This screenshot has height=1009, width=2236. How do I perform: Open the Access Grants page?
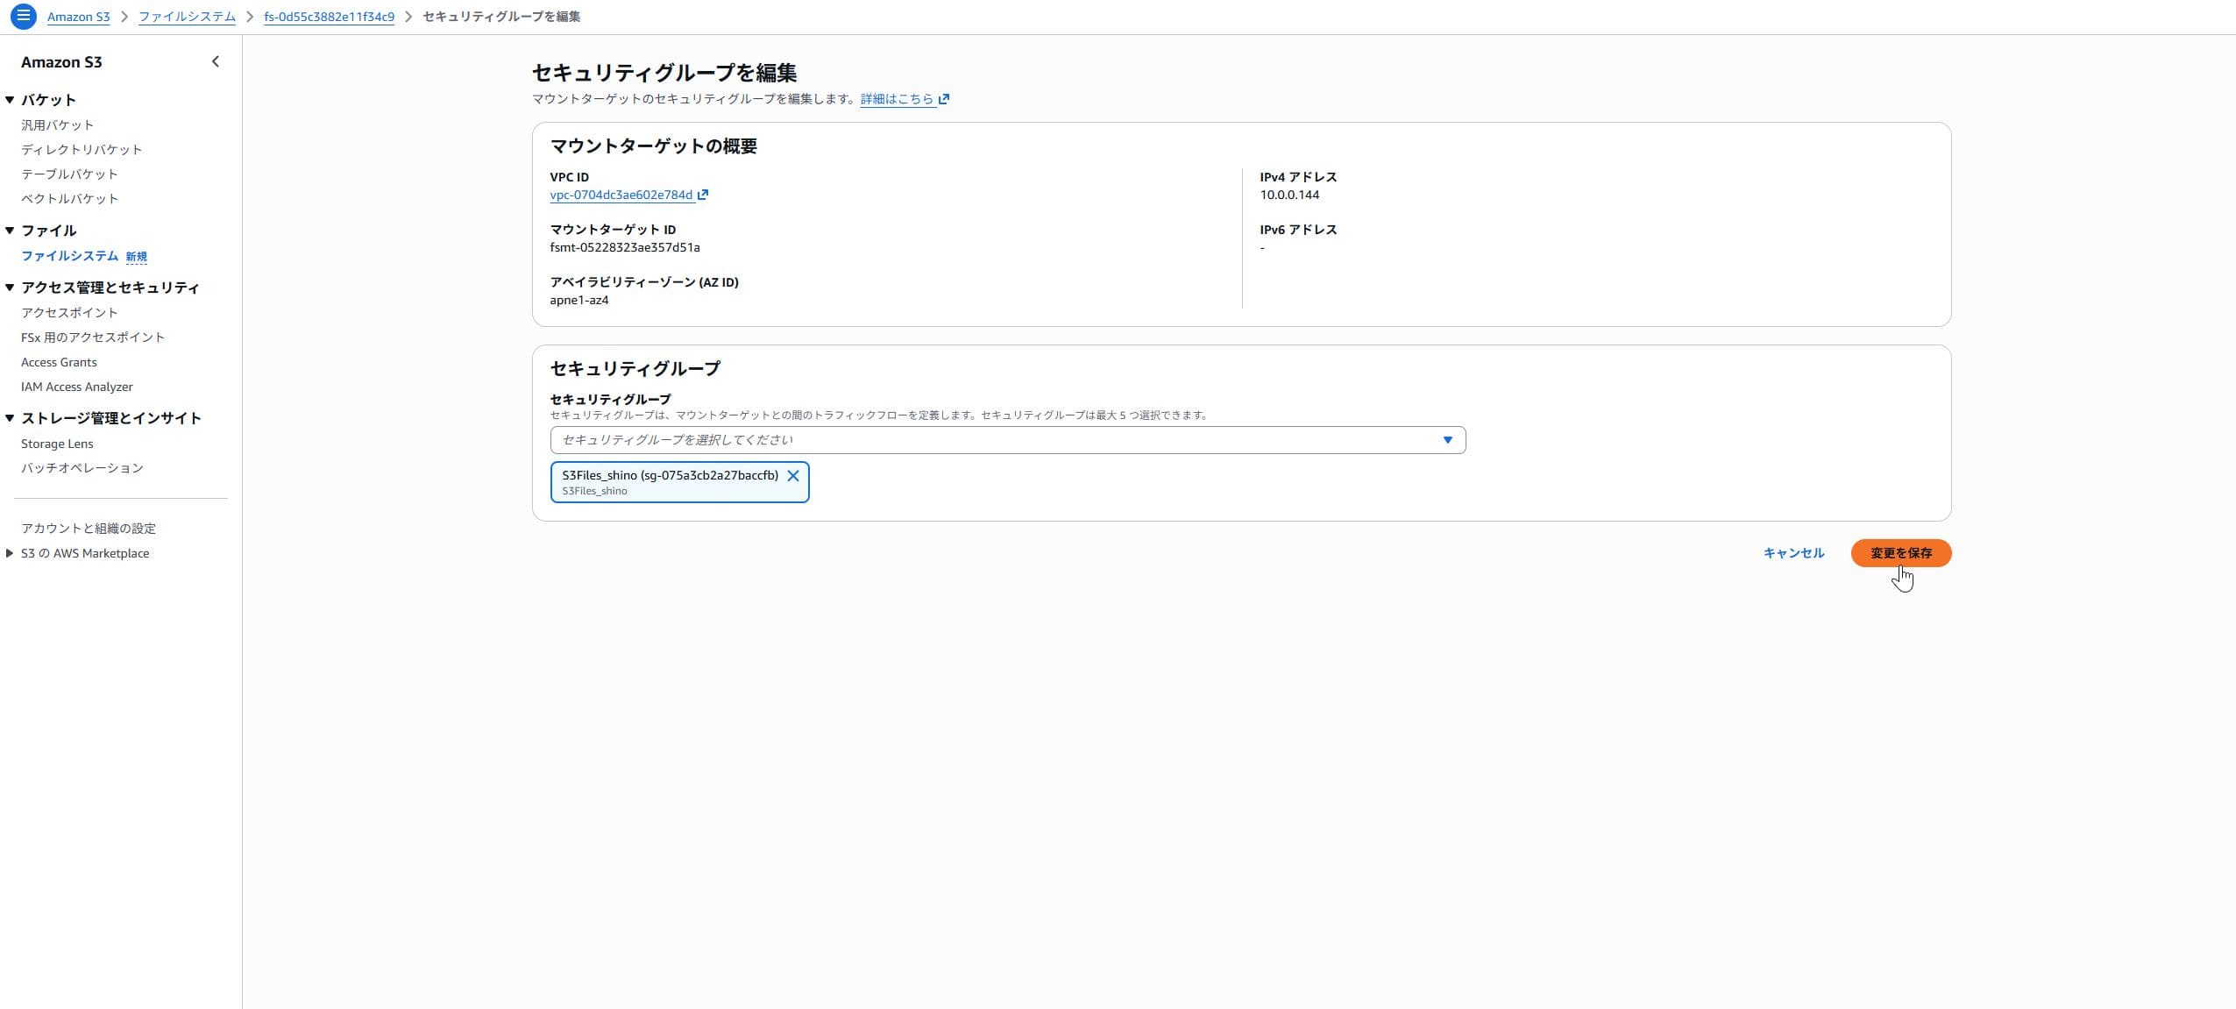(x=58, y=361)
